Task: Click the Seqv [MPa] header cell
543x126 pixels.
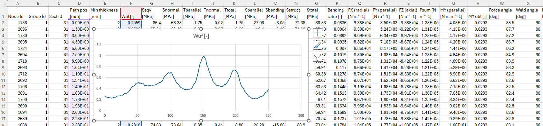Action: [x=152, y=13]
